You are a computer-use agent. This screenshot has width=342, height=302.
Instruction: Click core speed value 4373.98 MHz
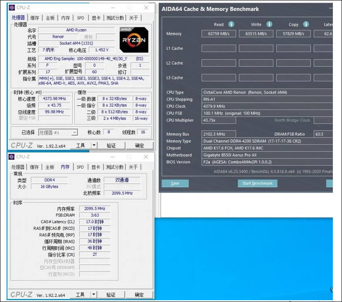[54, 98]
